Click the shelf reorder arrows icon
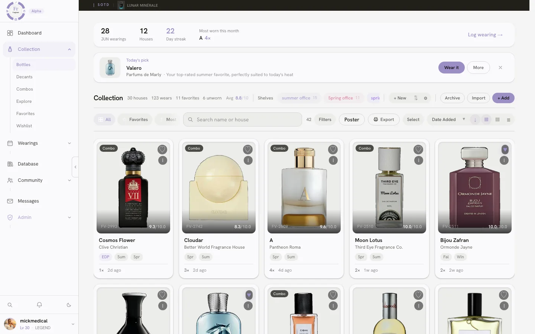The image size is (535, 334). (416, 98)
